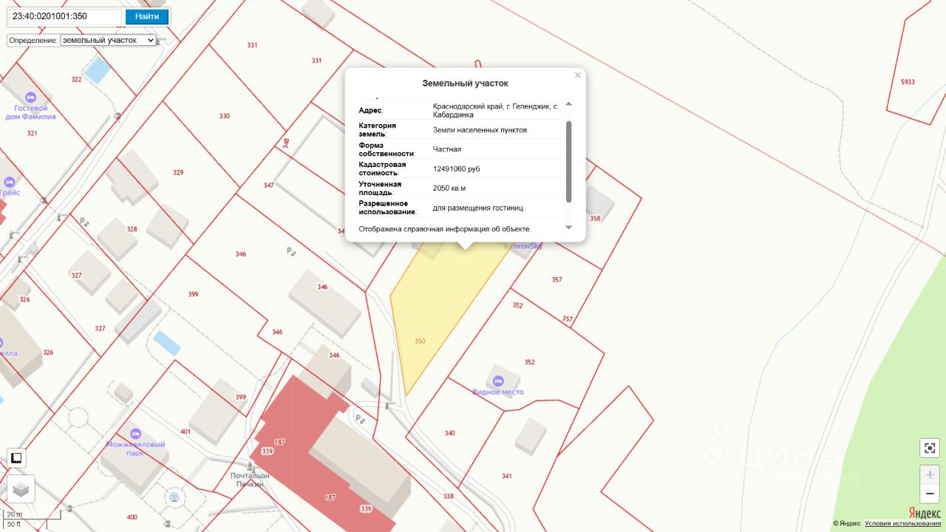
Task: Click the Видное место label
Action: pos(498,392)
